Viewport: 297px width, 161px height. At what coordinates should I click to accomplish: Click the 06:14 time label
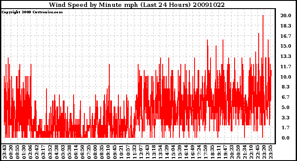pyautogui.click(x=76, y=152)
